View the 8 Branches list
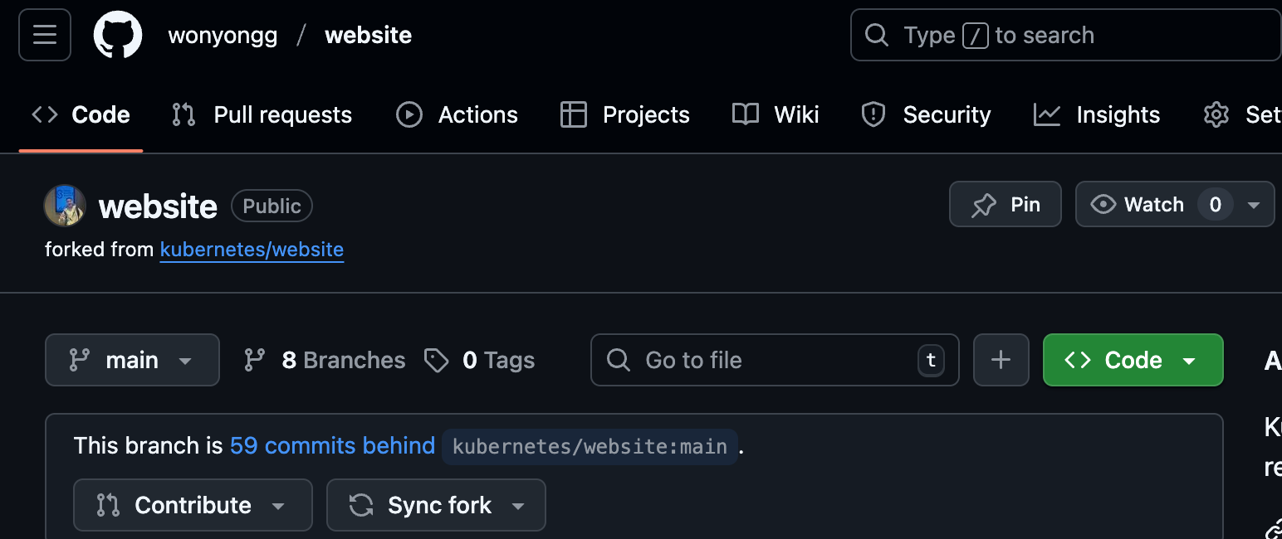The width and height of the screenshot is (1282, 539). (x=325, y=360)
